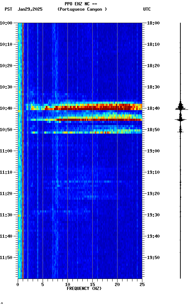Click the frequency axis label 20
The height and width of the screenshot is (307, 196).
coord(117,285)
